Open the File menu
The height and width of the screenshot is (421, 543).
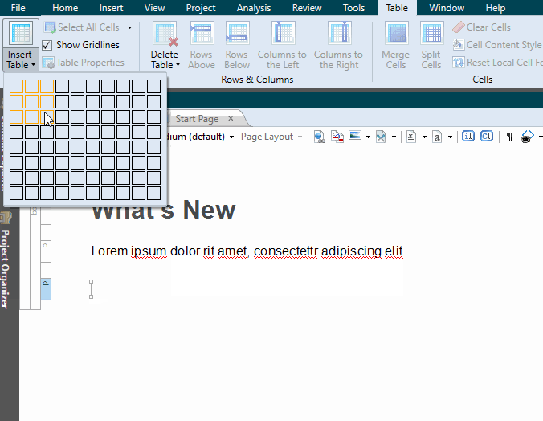(x=18, y=7)
